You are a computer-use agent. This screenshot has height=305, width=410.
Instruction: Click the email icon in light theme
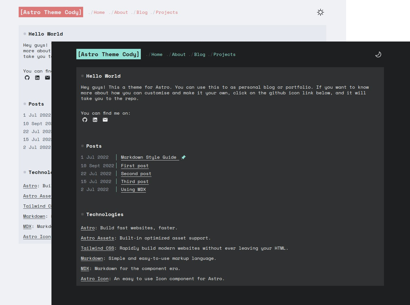(48, 78)
